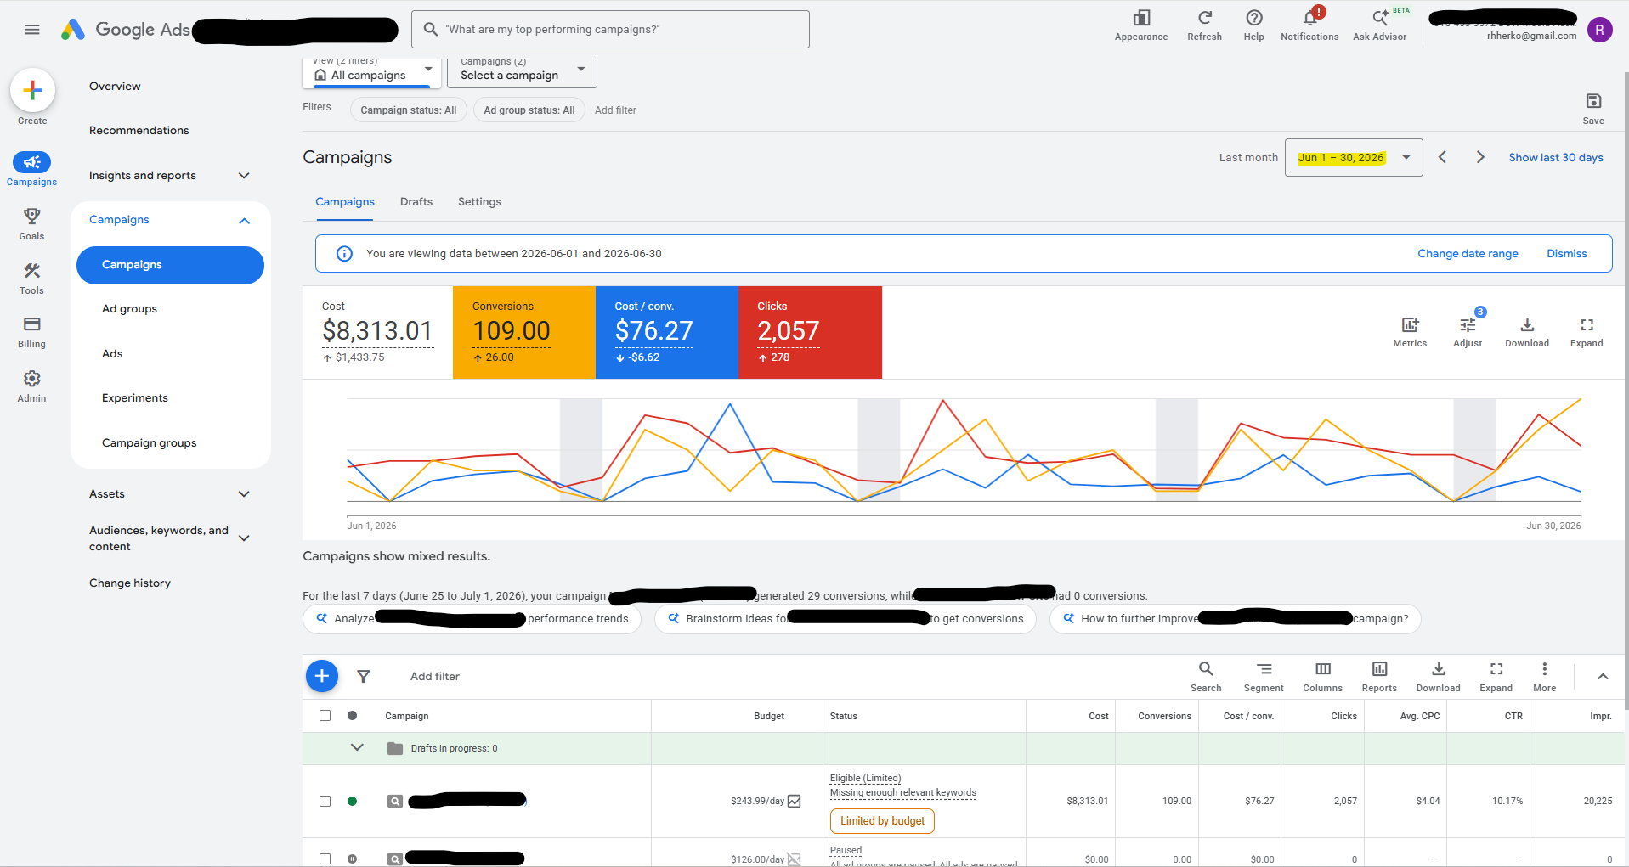Viewport: 1629px width, 867px height.
Task: Click Show last 30 days link
Action: [x=1556, y=158]
